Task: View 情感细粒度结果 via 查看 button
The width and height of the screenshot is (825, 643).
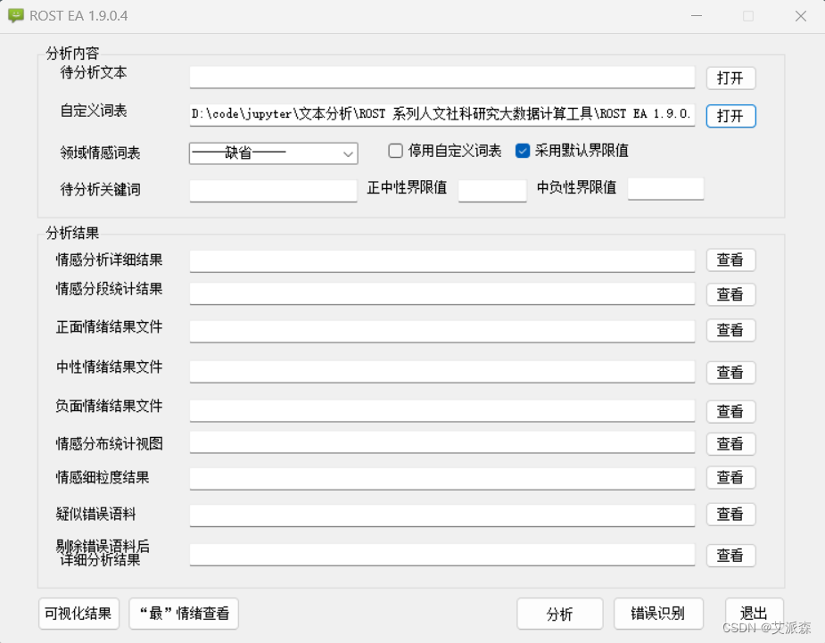Action: (x=730, y=478)
